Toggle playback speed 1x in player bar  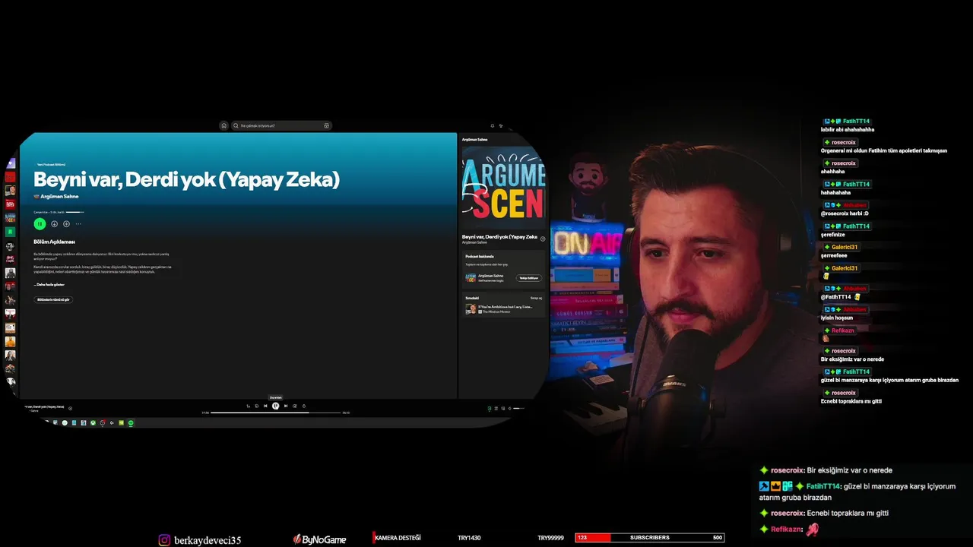248,406
